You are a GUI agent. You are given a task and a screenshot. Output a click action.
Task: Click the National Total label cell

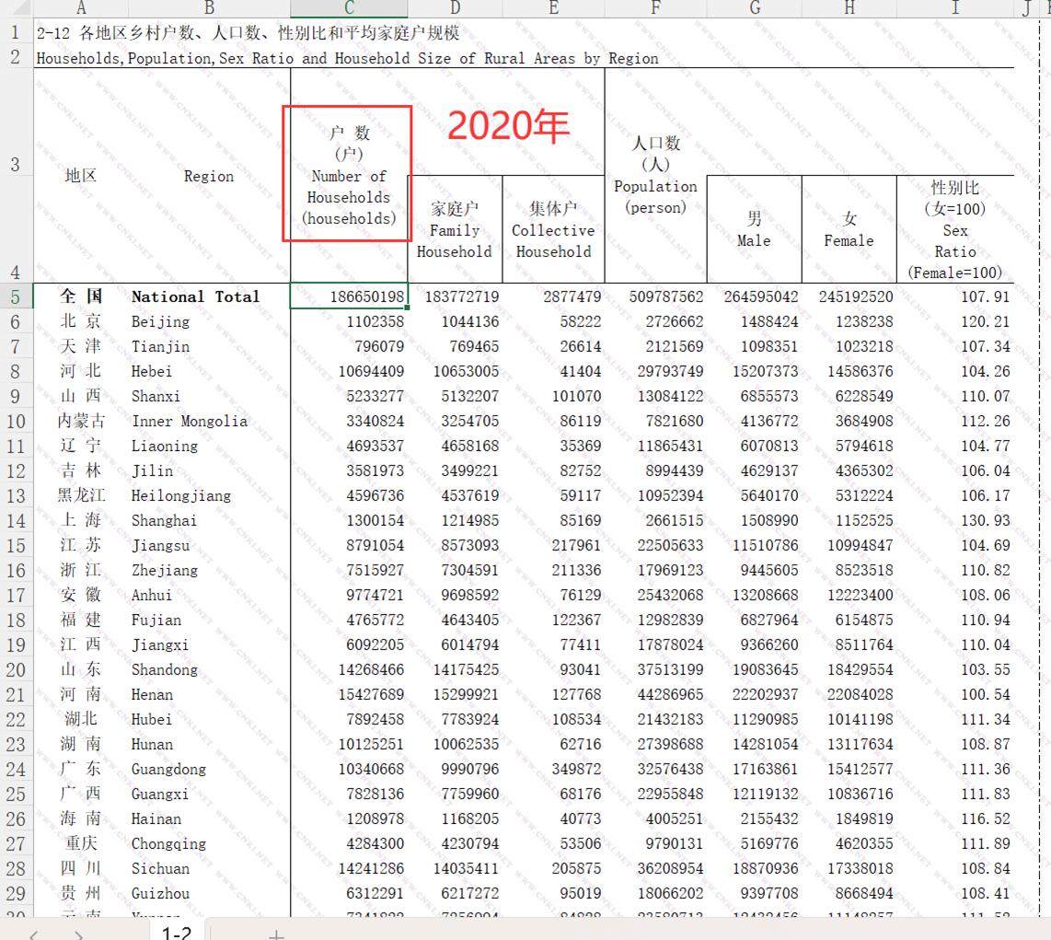click(x=195, y=296)
